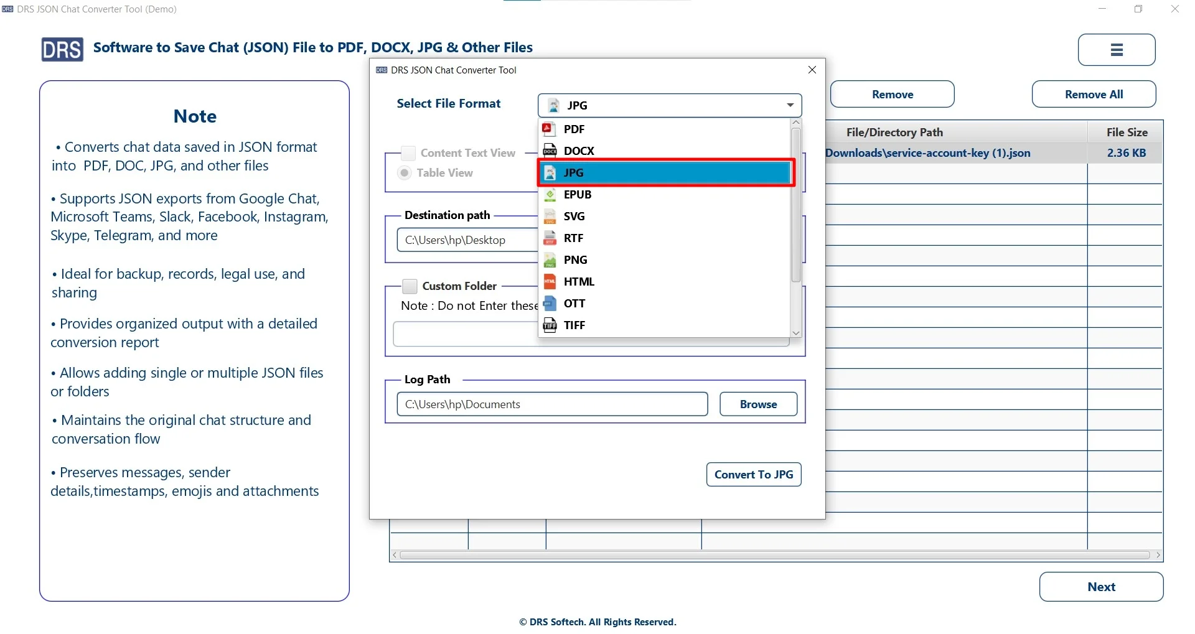Choose the EPUB format option

click(x=664, y=195)
